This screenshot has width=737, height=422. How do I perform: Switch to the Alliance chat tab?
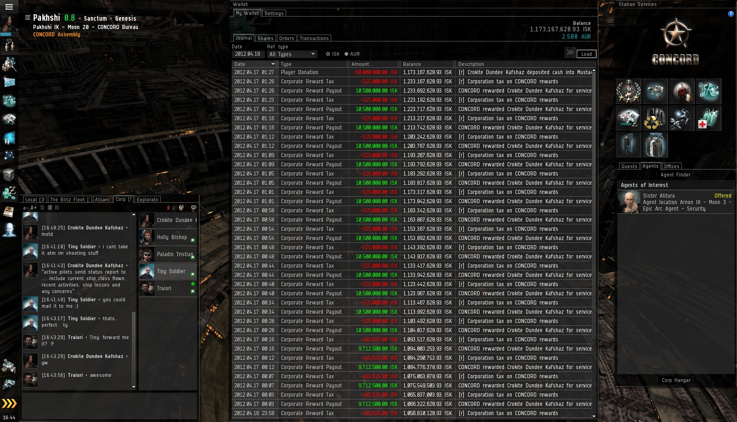[103, 199]
